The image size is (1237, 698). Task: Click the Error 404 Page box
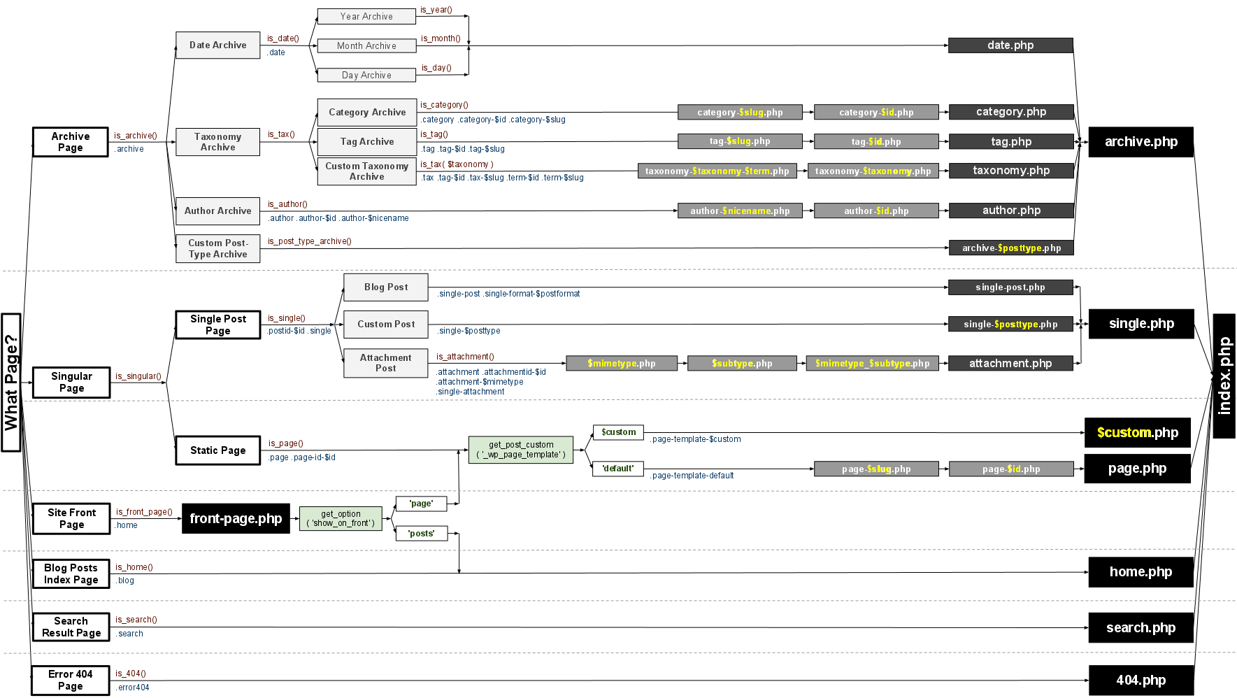click(x=71, y=681)
